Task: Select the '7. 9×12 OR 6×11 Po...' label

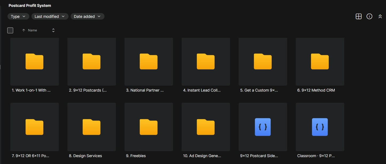Action: tap(30, 156)
